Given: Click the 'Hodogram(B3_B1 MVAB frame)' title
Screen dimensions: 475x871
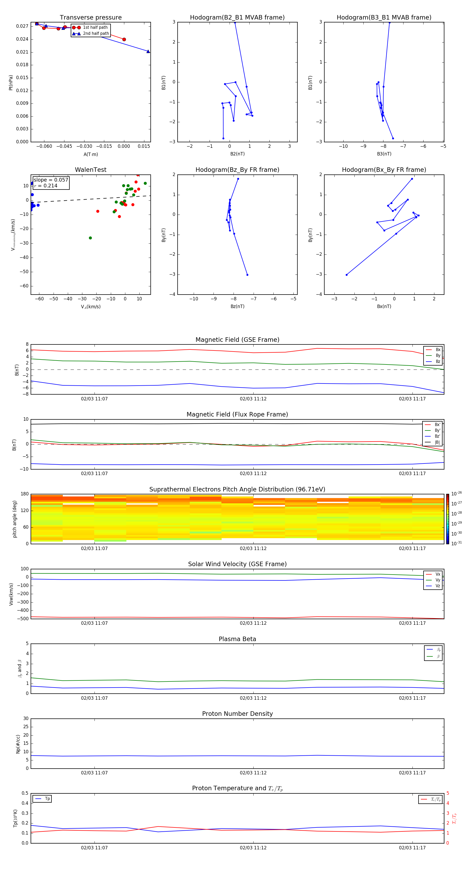Looking at the screenshot, I should (x=384, y=18).
